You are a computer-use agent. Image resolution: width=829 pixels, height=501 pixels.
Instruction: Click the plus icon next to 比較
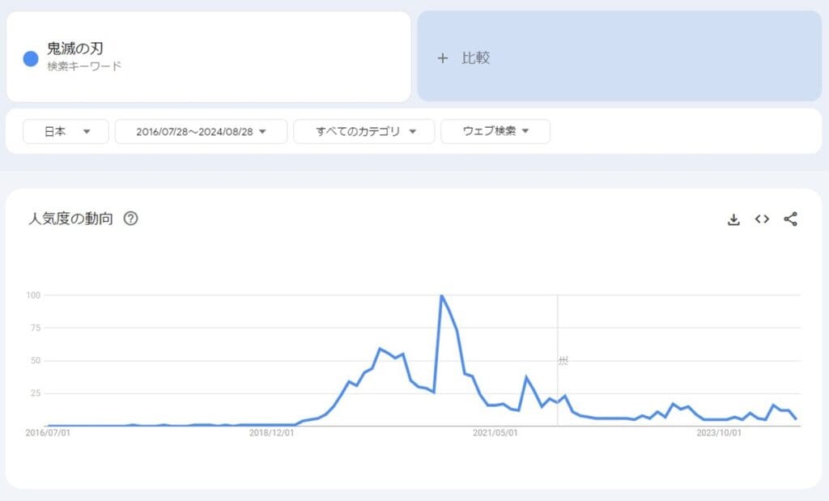click(x=443, y=58)
